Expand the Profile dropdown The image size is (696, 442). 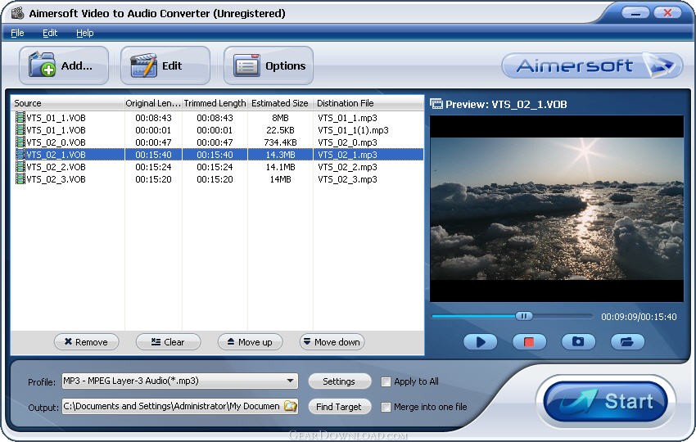coord(290,381)
